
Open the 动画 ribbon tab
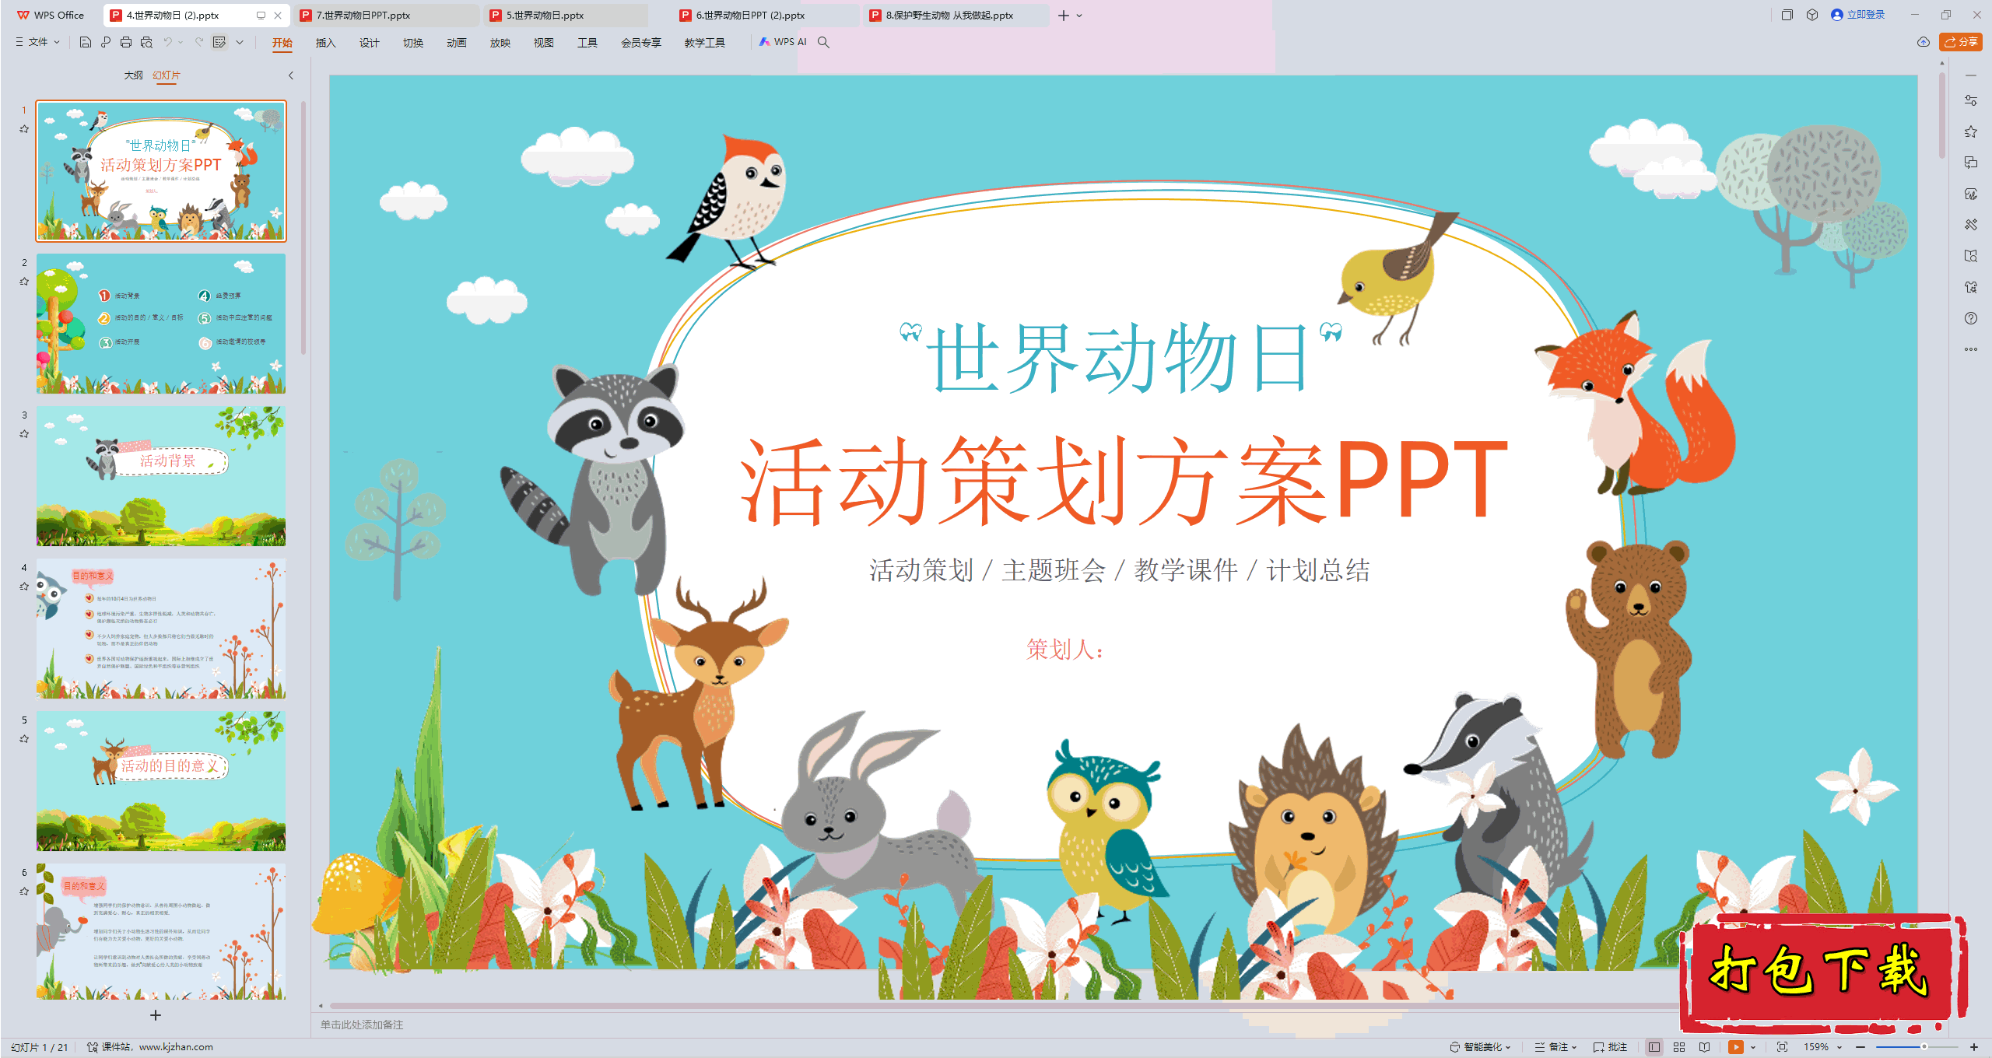click(x=457, y=43)
